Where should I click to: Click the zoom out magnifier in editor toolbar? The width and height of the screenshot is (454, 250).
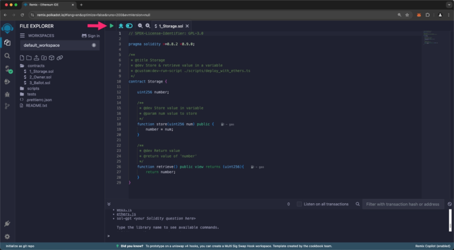pyautogui.click(x=140, y=26)
